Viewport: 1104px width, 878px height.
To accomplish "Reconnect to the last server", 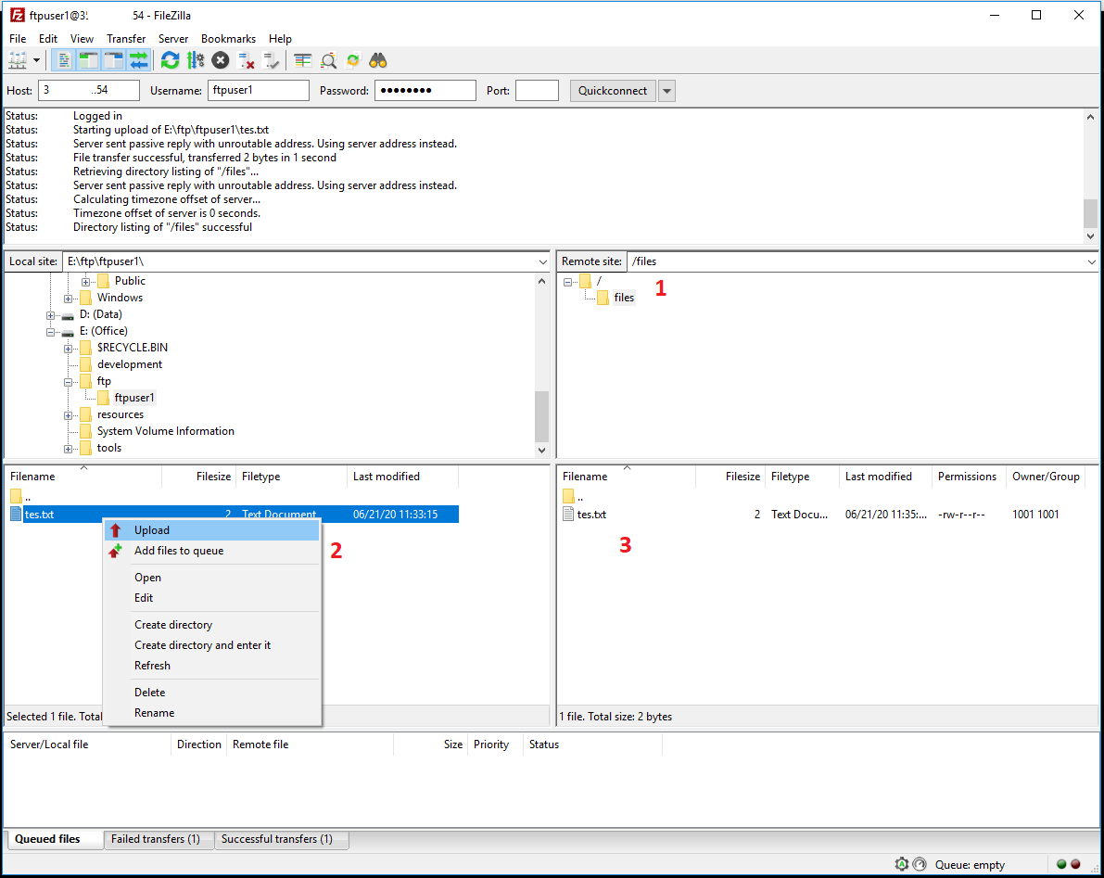I will (271, 60).
